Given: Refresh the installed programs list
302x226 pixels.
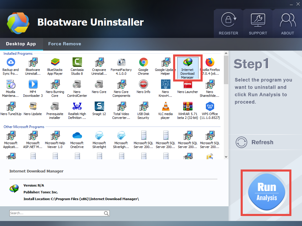Looking at the screenshot, I should [x=255, y=142].
